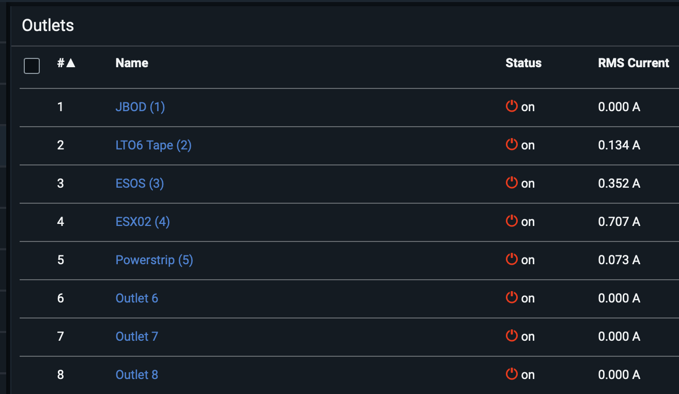
Task: Click the power icon for Outlet 7
Action: [x=512, y=336]
